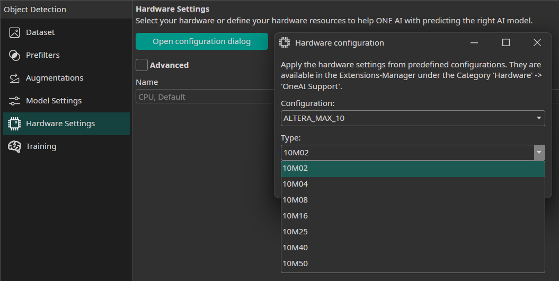The height and width of the screenshot is (281, 559).
Task: Click the Dataset image icon in sidebar
Action: point(15,32)
